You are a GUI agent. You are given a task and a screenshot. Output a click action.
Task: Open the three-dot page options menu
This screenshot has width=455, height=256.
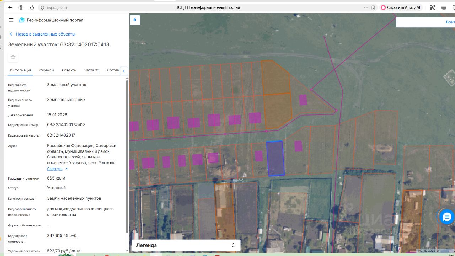click(366, 7)
